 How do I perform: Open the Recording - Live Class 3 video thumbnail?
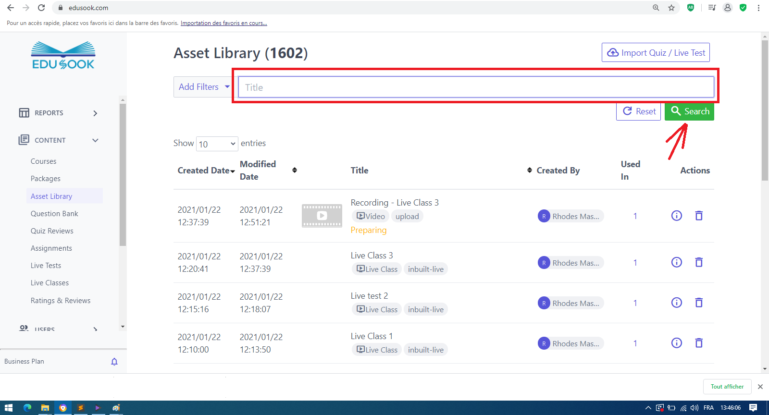(322, 216)
